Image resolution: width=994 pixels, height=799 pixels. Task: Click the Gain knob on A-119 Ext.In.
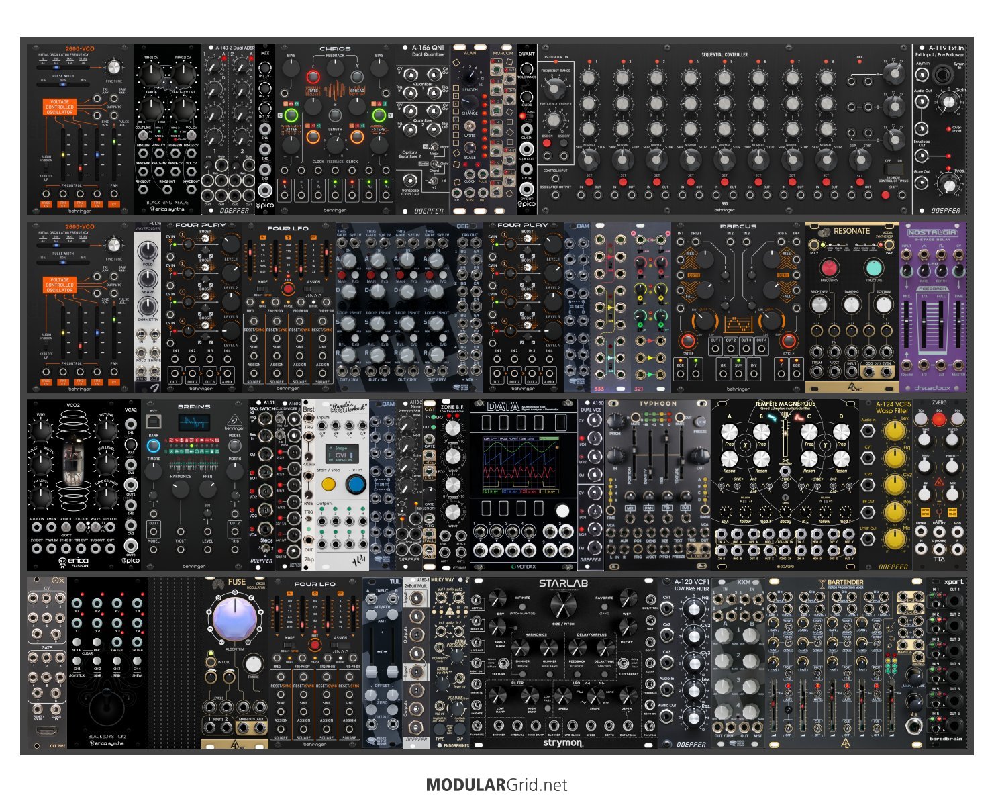click(x=948, y=102)
